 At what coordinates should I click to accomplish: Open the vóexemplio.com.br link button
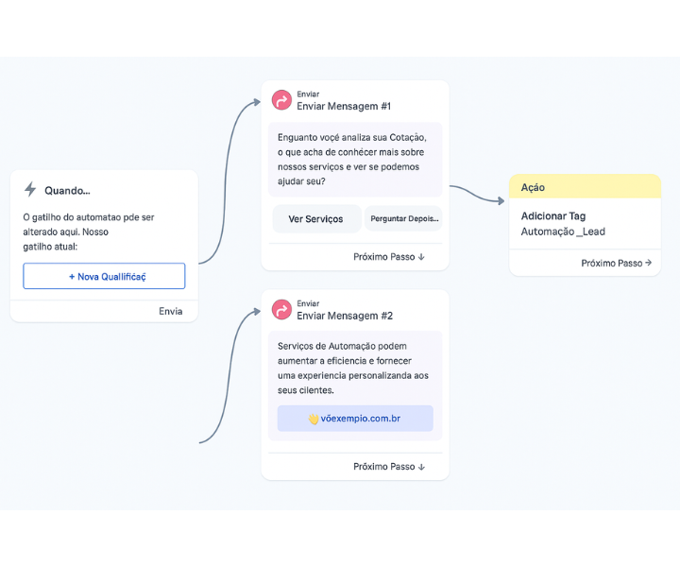click(x=355, y=418)
